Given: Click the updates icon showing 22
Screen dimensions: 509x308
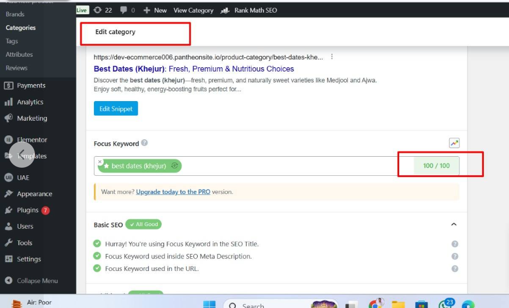Looking at the screenshot, I should (103, 10).
